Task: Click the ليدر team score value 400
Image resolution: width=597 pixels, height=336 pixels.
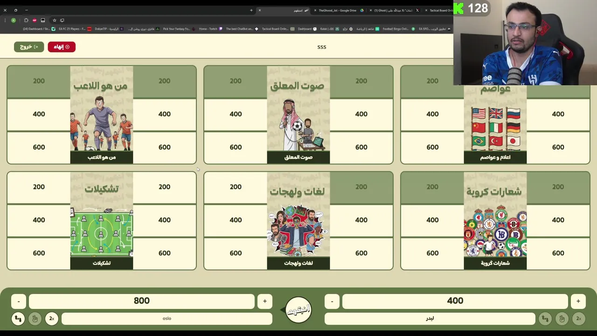Action: point(455,301)
